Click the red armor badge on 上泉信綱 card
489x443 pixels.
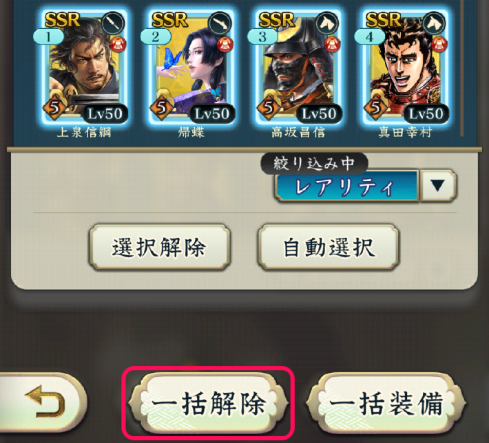point(118,45)
